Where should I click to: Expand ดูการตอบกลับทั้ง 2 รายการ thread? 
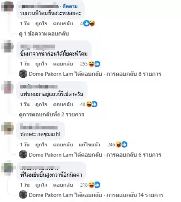point(52,114)
